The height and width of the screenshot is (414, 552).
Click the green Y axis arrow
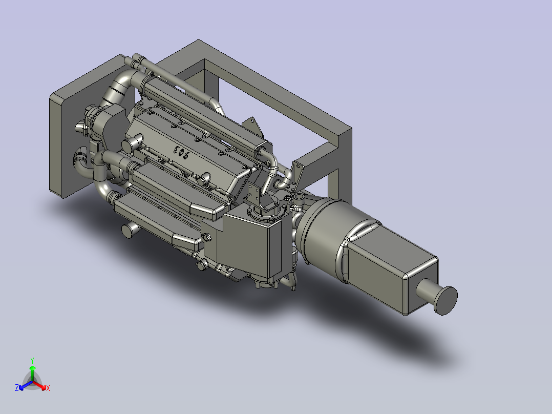tap(32, 369)
